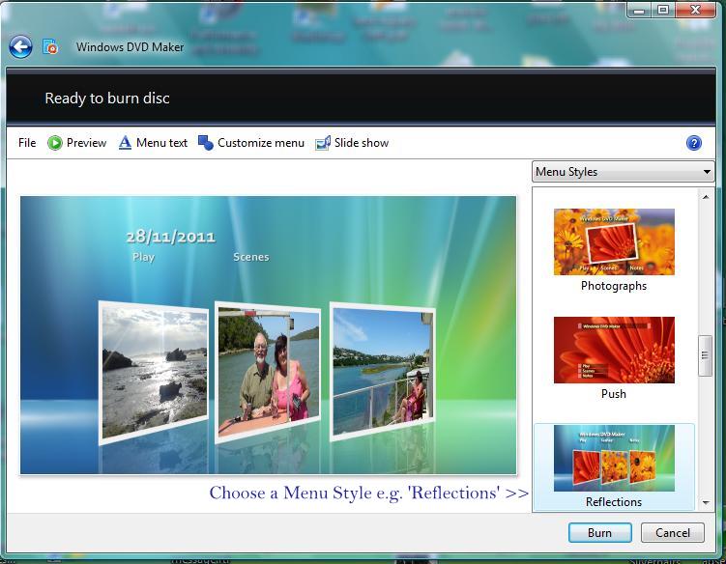Screen dimensions: 726x564
Task: Click the Push style label
Action: 614,394
